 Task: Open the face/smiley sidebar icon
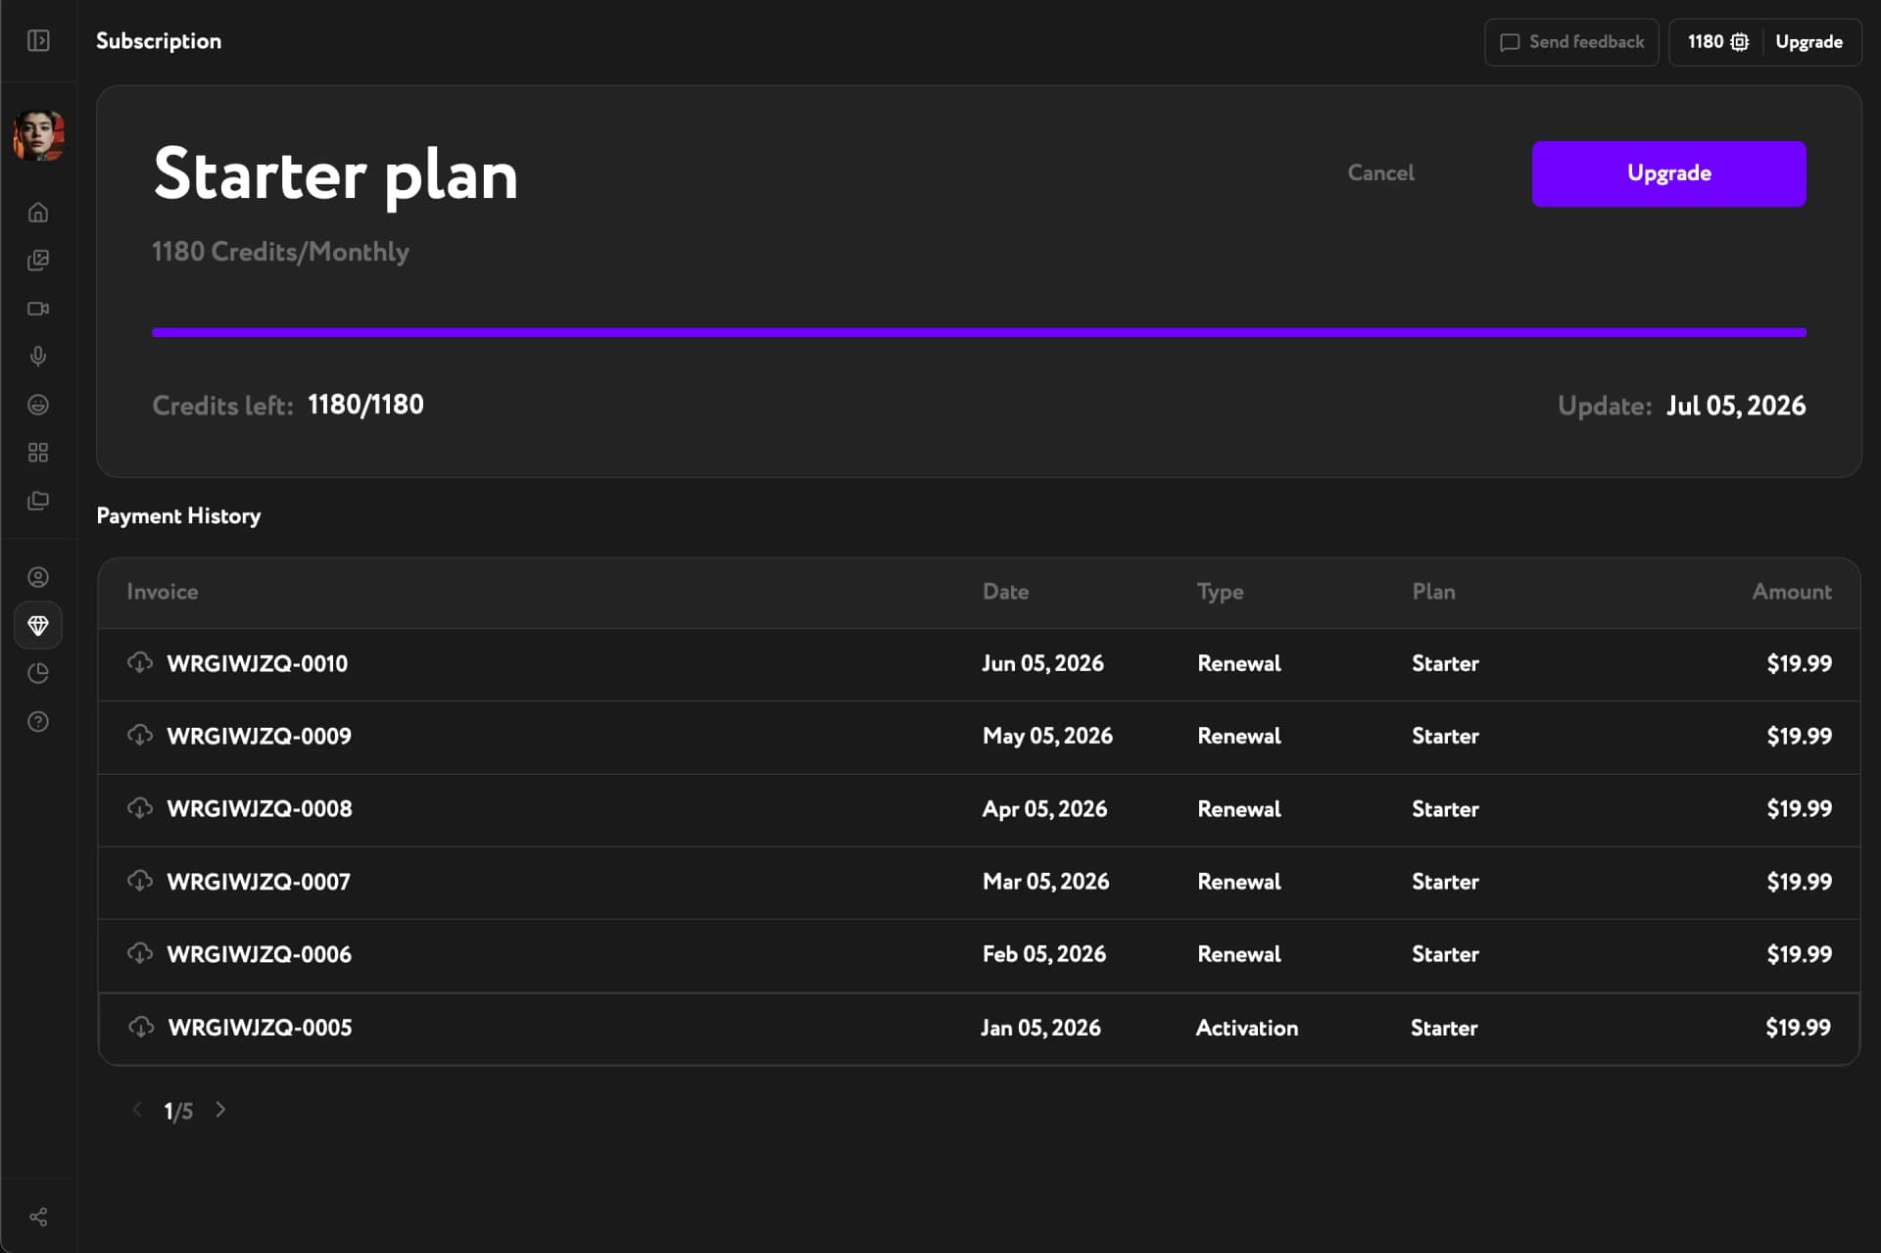pos(38,405)
